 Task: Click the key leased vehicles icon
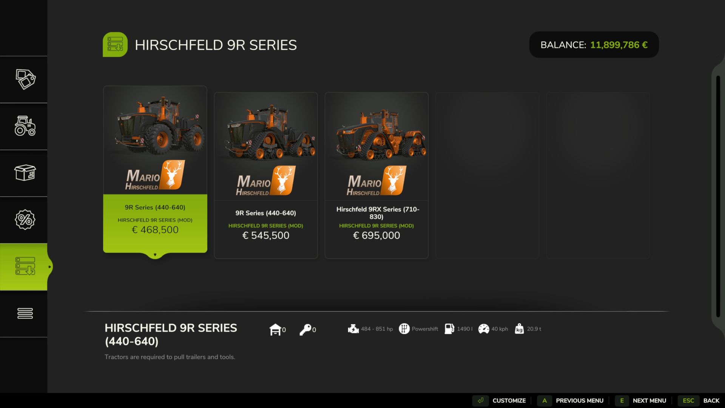pyautogui.click(x=305, y=329)
